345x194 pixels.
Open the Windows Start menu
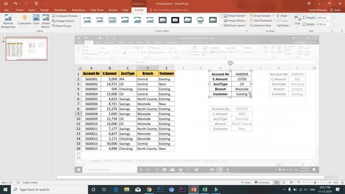click(x=5, y=190)
